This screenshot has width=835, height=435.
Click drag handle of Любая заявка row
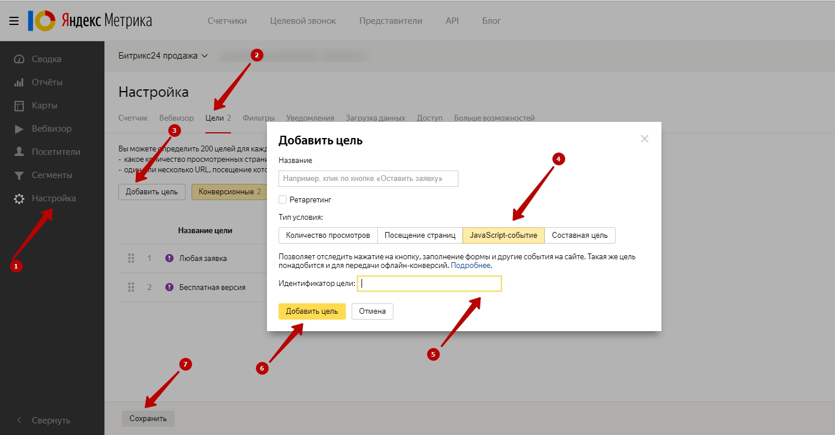pos(131,258)
